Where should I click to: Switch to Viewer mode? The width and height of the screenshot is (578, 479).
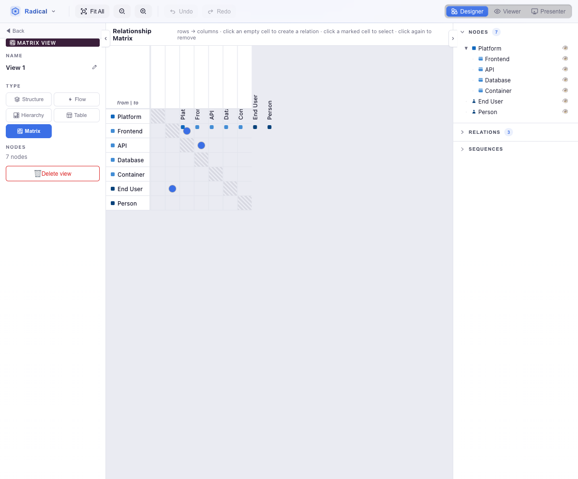click(507, 11)
